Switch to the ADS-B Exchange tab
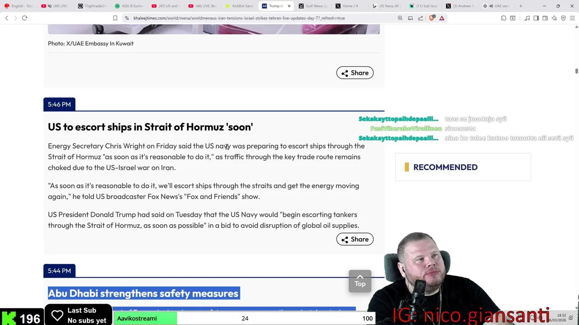The width and height of the screenshot is (579, 325). click(x=129, y=6)
